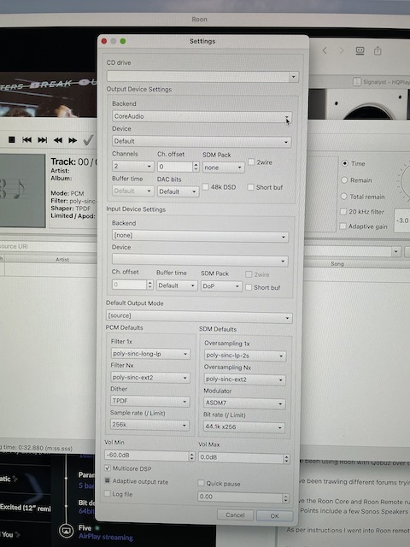Enable the Quick pause checkbox
Screen dimensions: 410x547
point(201,483)
